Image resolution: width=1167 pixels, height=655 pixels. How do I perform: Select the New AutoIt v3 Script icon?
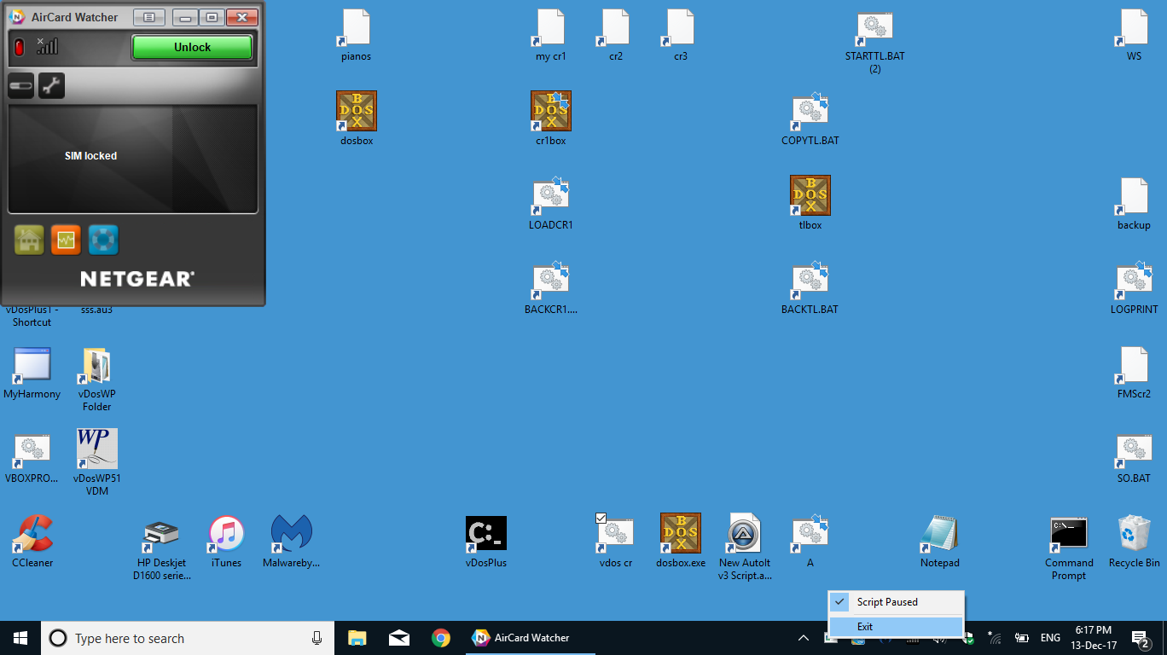point(746,547)
